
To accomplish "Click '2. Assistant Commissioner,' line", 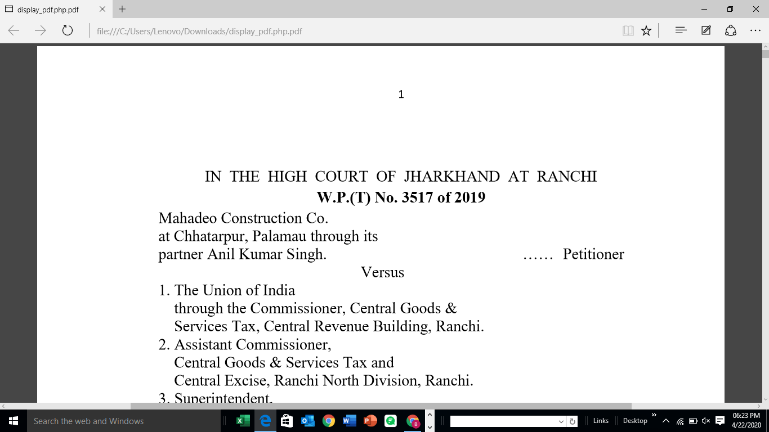I will [245, 344].
